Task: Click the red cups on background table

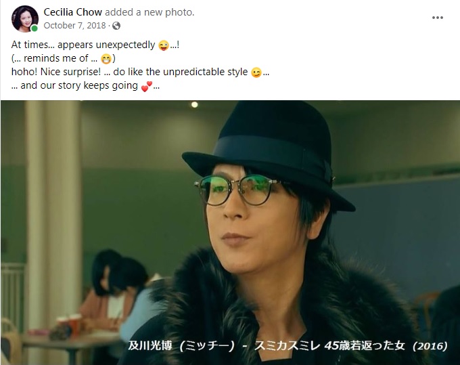Action: click(x=70, y=324)
